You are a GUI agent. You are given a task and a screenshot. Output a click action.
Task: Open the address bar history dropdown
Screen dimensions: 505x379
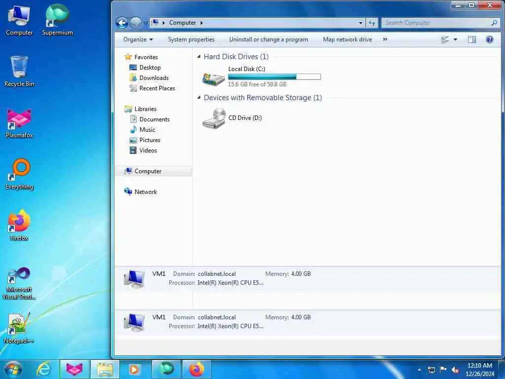(x=361, y=23)
